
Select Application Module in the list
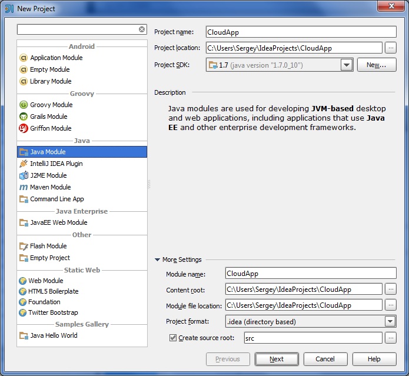82,58
